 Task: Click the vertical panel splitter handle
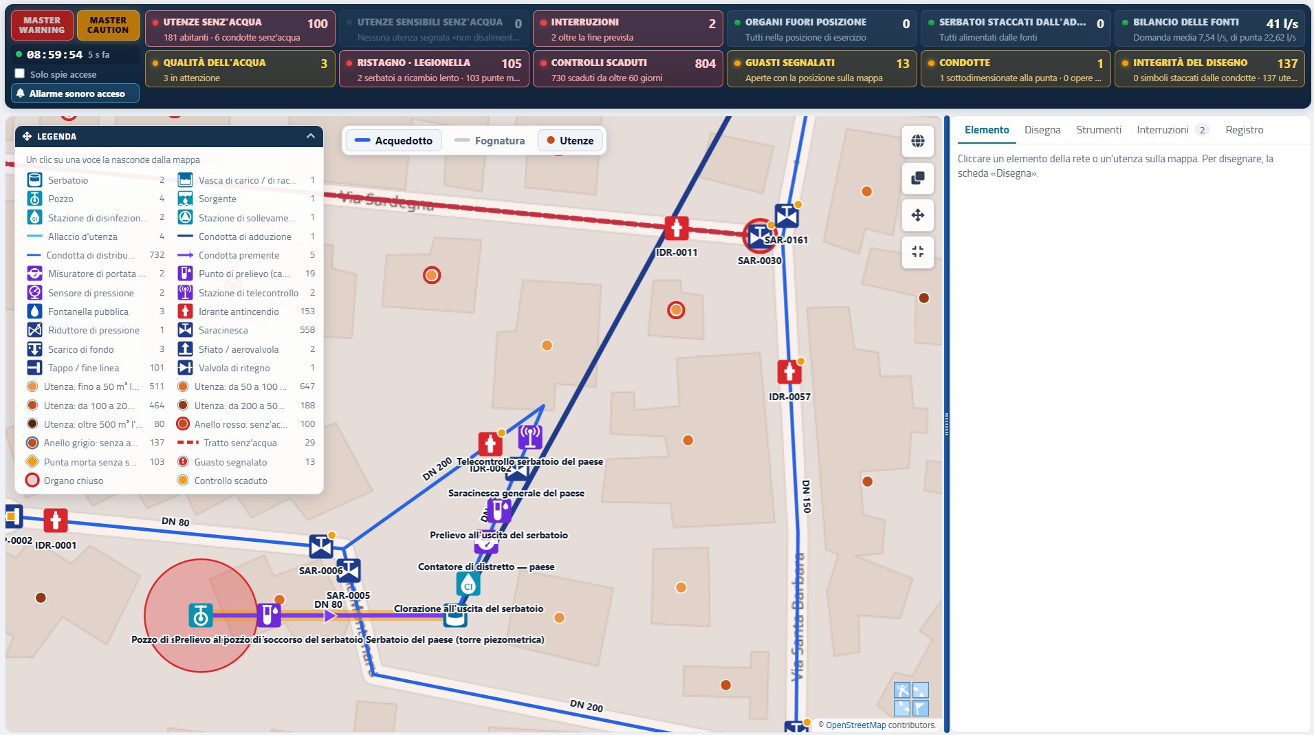(947, 424)
